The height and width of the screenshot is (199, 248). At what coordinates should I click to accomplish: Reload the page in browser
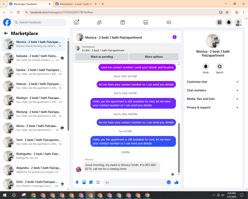[18, 12]
